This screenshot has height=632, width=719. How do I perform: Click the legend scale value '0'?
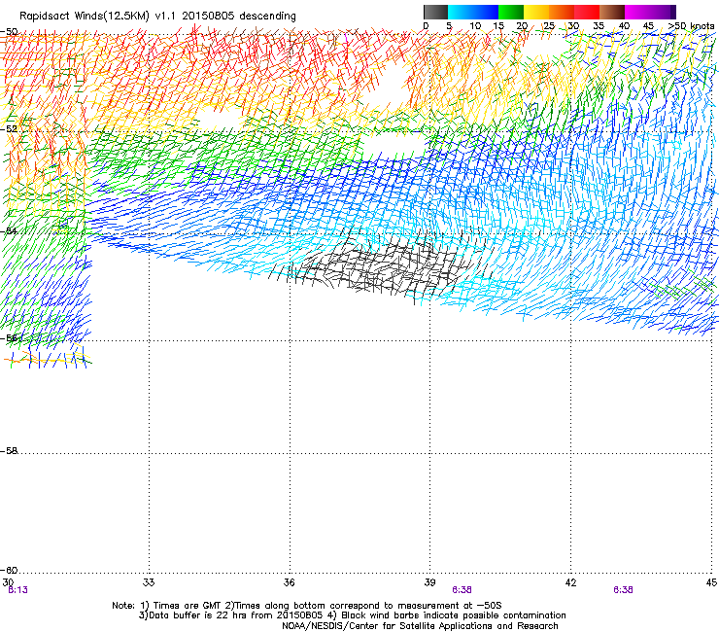point(426,26)
